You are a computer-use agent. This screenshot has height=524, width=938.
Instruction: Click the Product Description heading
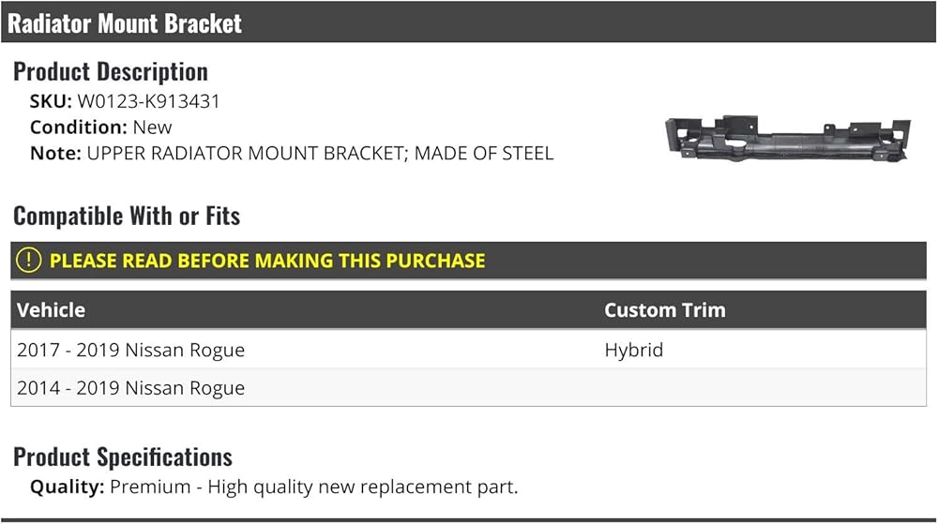pos(111,71)
